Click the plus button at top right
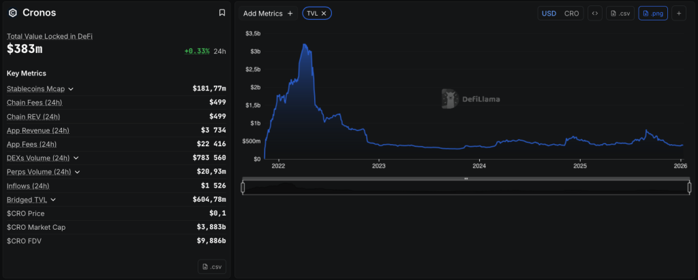The image size is (698, 280). click(x=679, y=13)
